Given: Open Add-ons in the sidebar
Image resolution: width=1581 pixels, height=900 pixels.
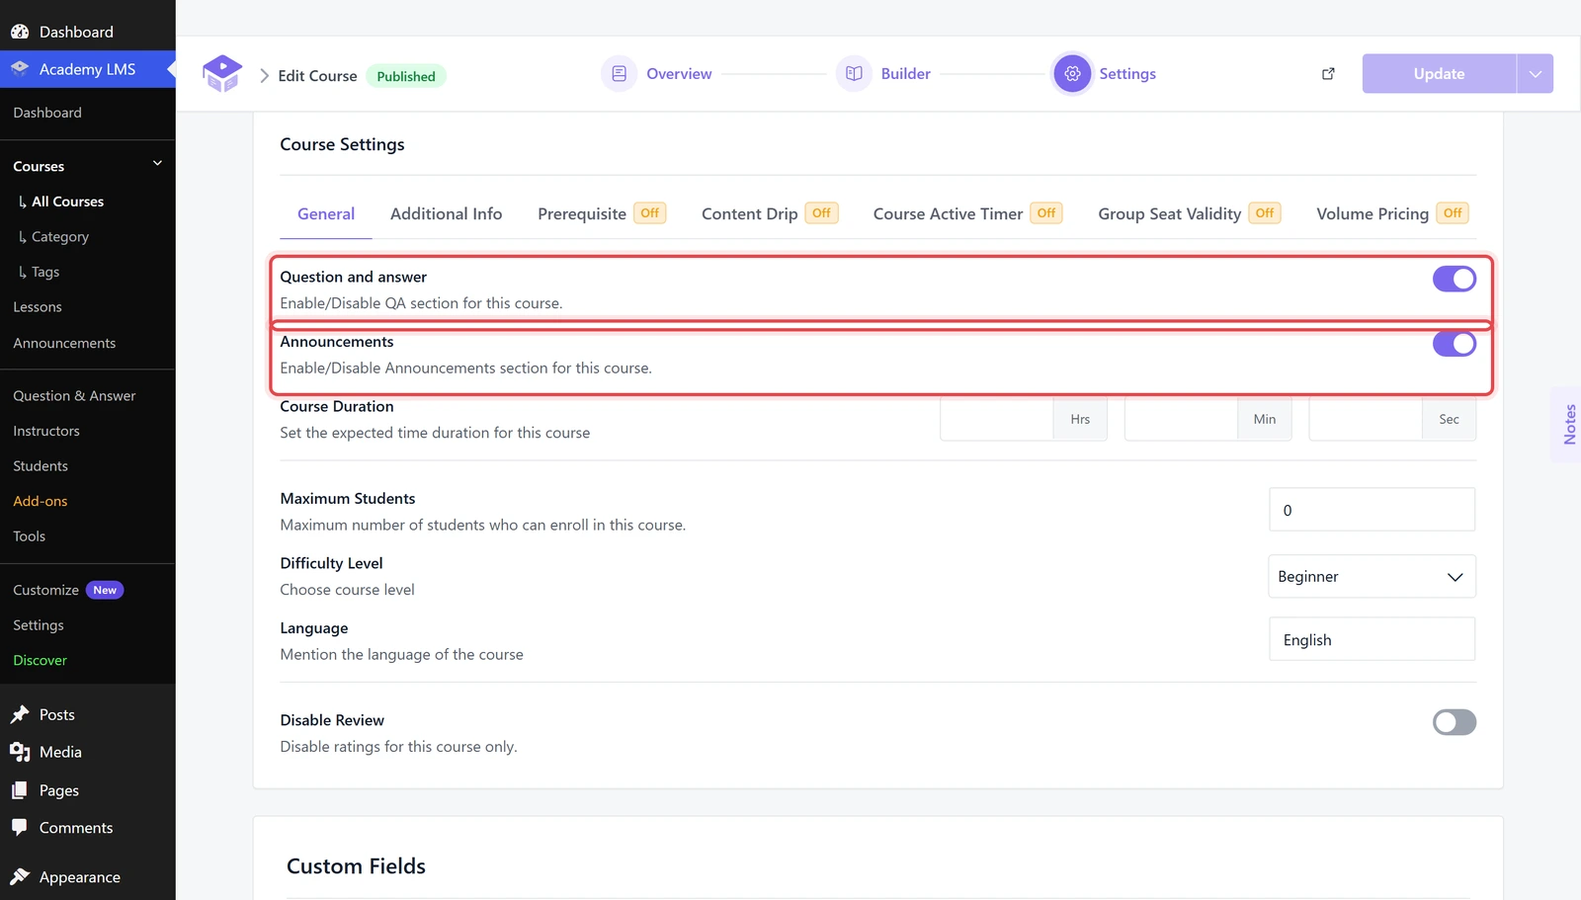Looking at the screenshot, I should 41,501.
